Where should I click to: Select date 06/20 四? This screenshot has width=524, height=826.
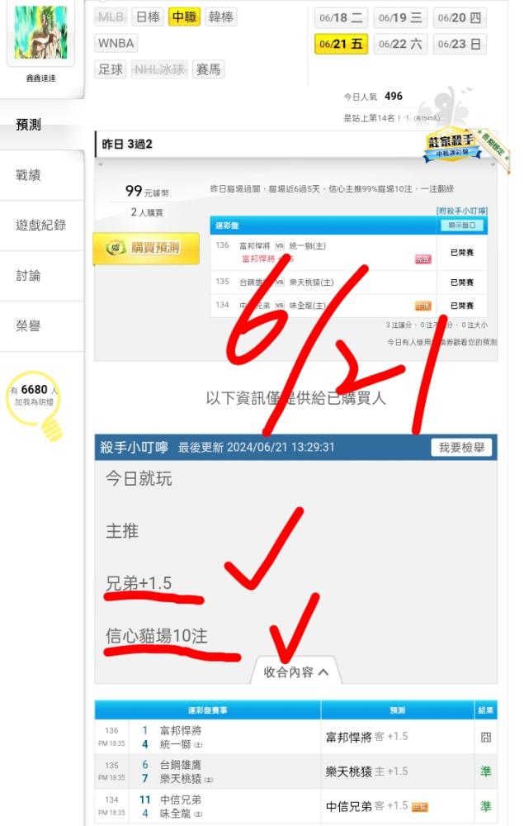pos(460,18)
